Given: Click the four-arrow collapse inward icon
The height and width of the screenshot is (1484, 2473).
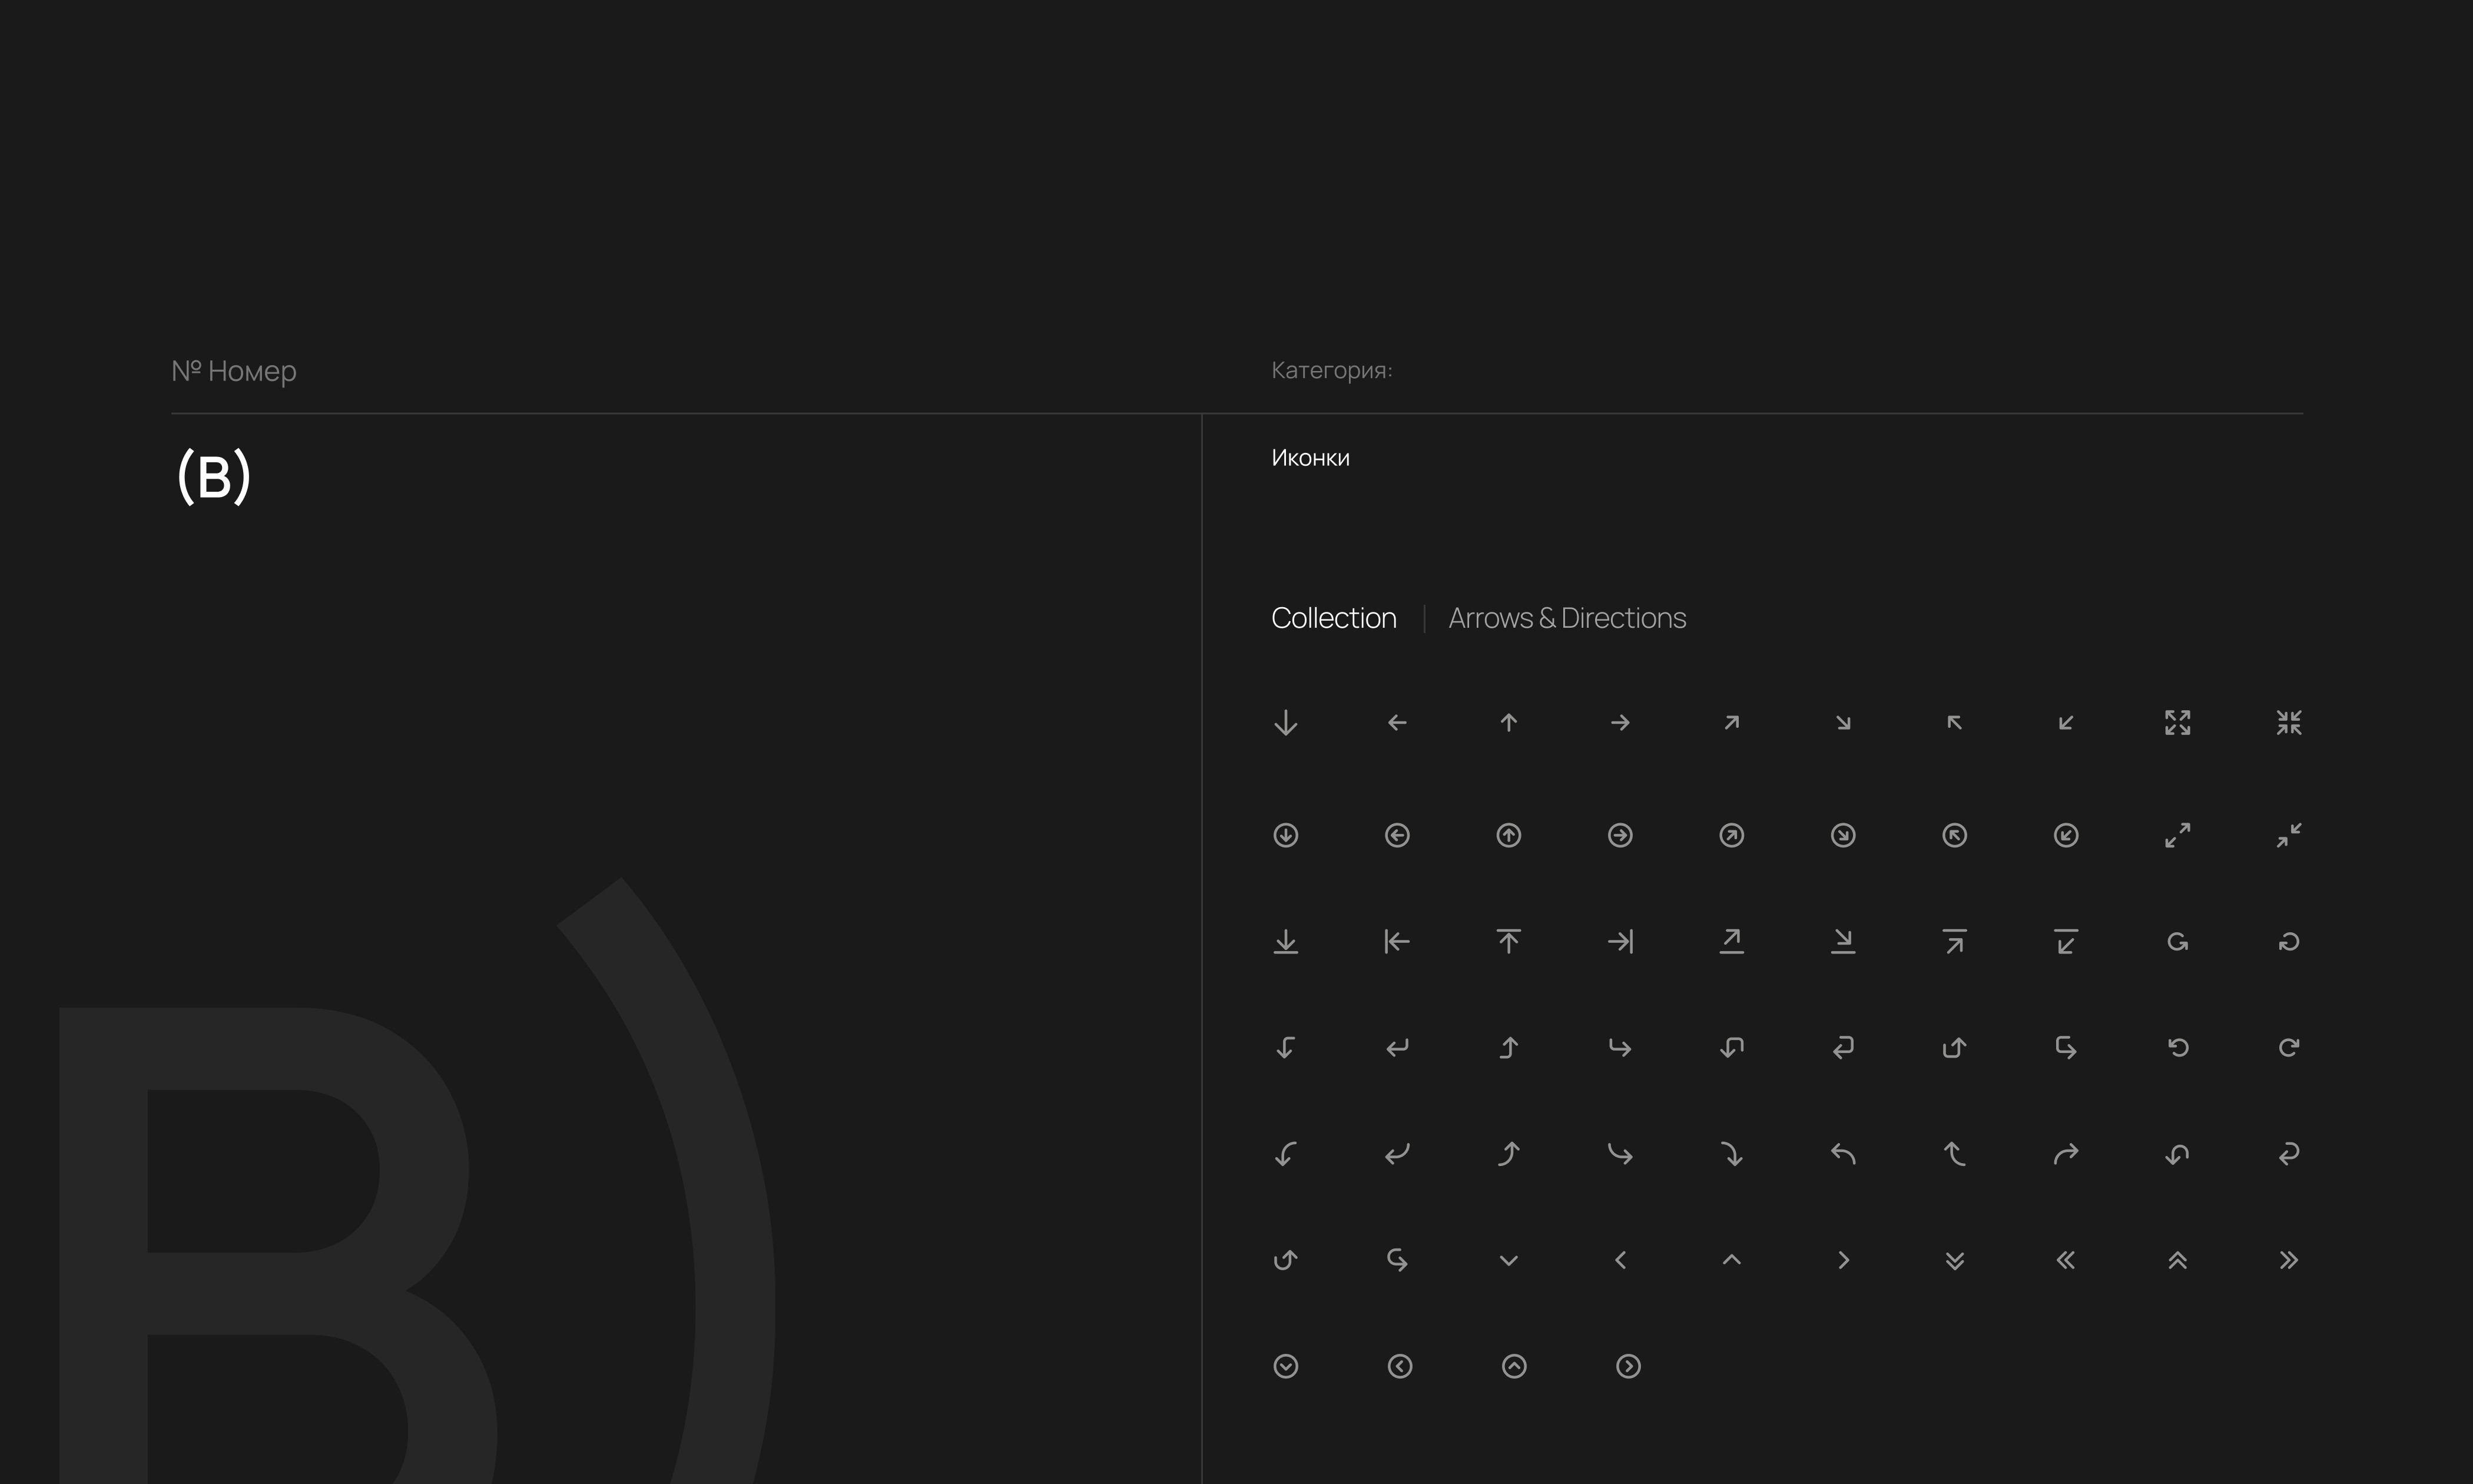Looking at the screenshot, I should tap(2288, 722).
